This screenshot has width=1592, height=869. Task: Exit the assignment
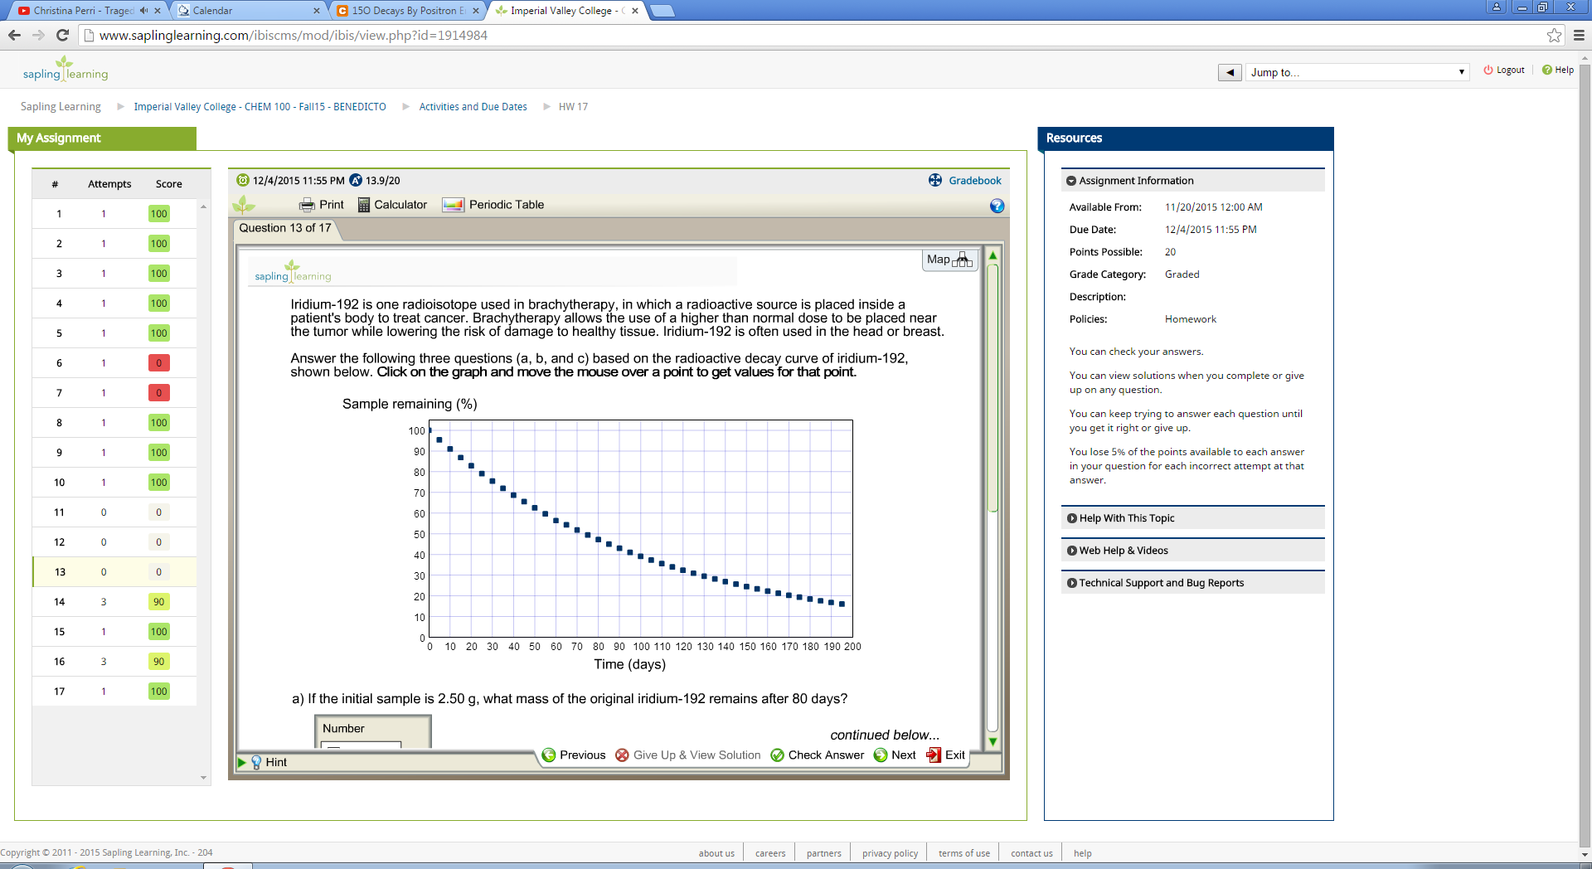tap(945, 755)
